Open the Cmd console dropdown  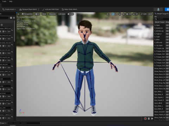coord(3,123)
